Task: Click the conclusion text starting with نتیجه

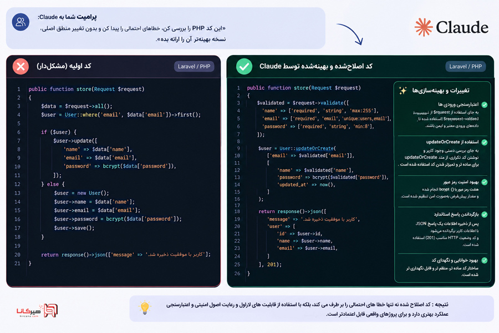Action: click(x=307, y=310)
